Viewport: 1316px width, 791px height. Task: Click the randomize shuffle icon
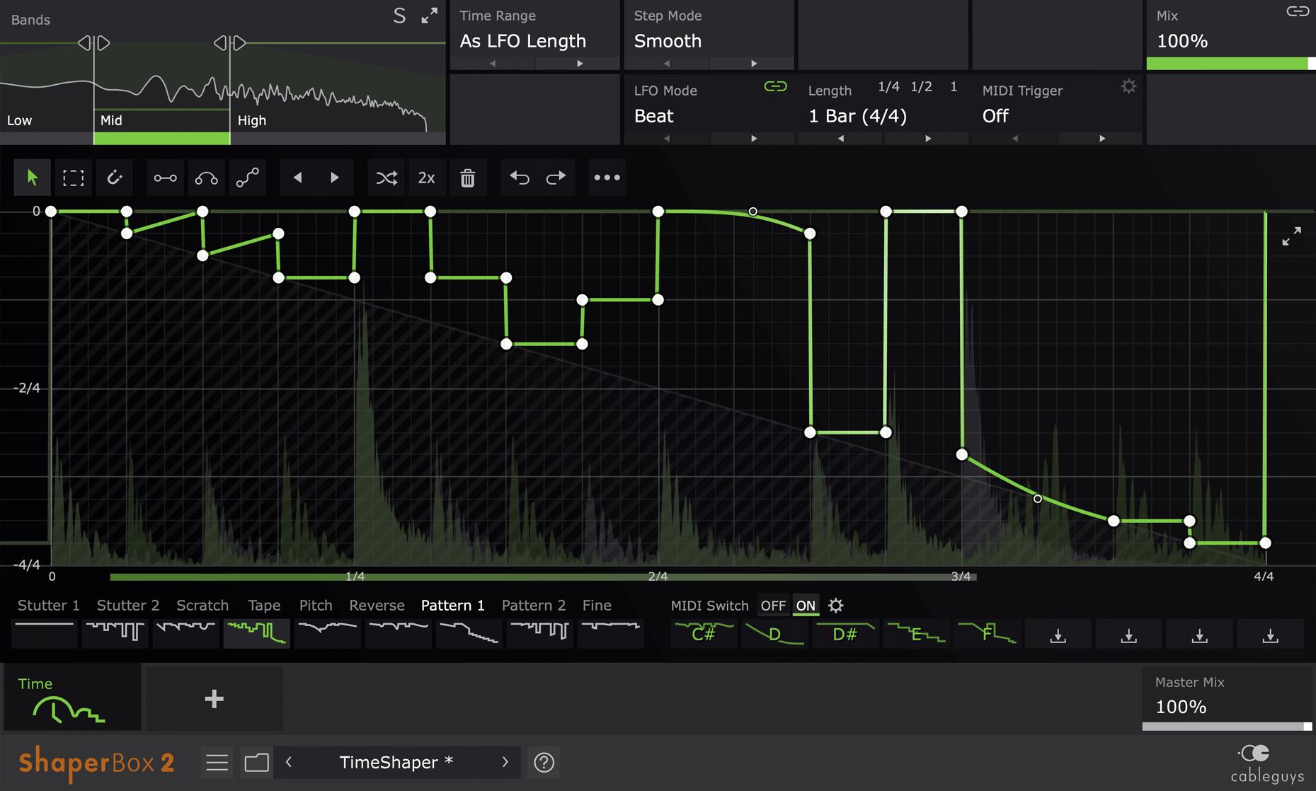(387, 178)
